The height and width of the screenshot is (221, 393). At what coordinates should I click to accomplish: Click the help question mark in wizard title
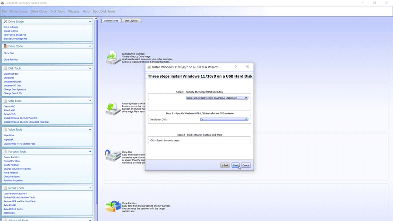pyautogui.click(x=236, y=67)
